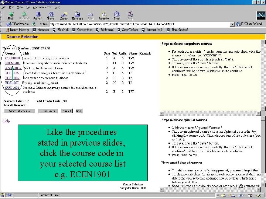Click the Netscape N logo icon
The image size is (266, 199).
[261, 16]
